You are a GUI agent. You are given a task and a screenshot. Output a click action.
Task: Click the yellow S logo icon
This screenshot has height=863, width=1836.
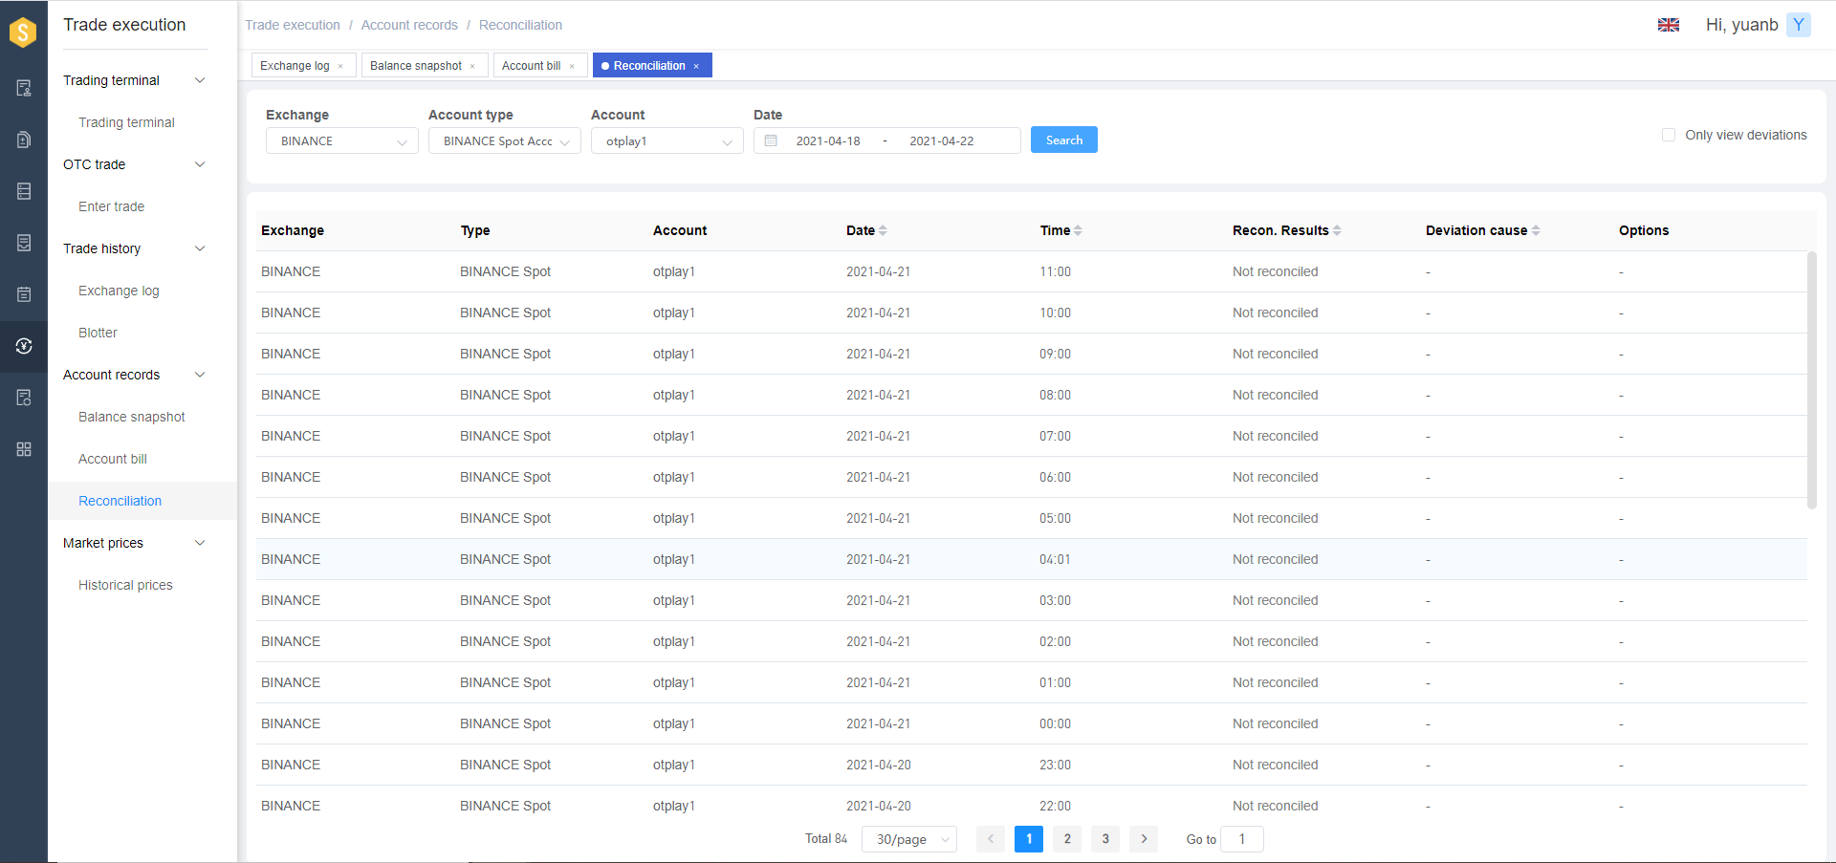(23, 32)
